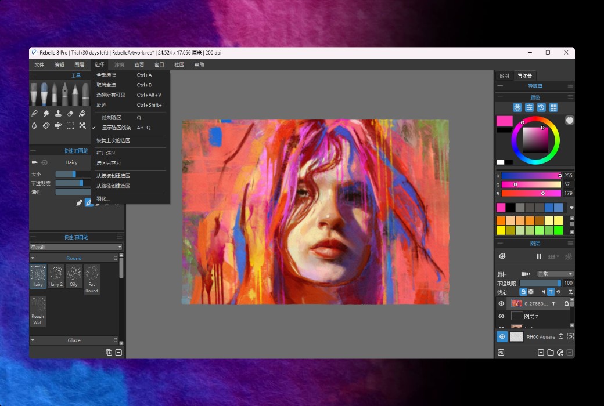Viewport: 604px width, 406px height.
Task: Hide the 图层 7 layer
Action: pyautogui.click(x=502, y=317)
